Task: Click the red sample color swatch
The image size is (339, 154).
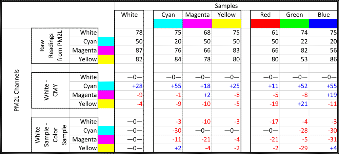Action: (x=265, y=23)
